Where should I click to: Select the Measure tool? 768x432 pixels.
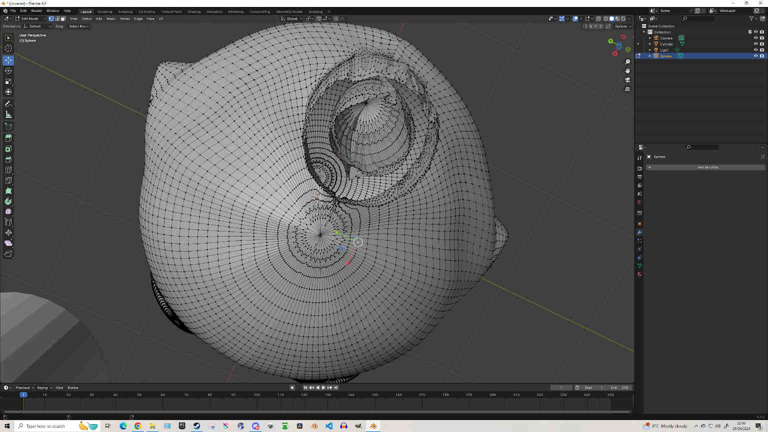[x=8, y=114]
